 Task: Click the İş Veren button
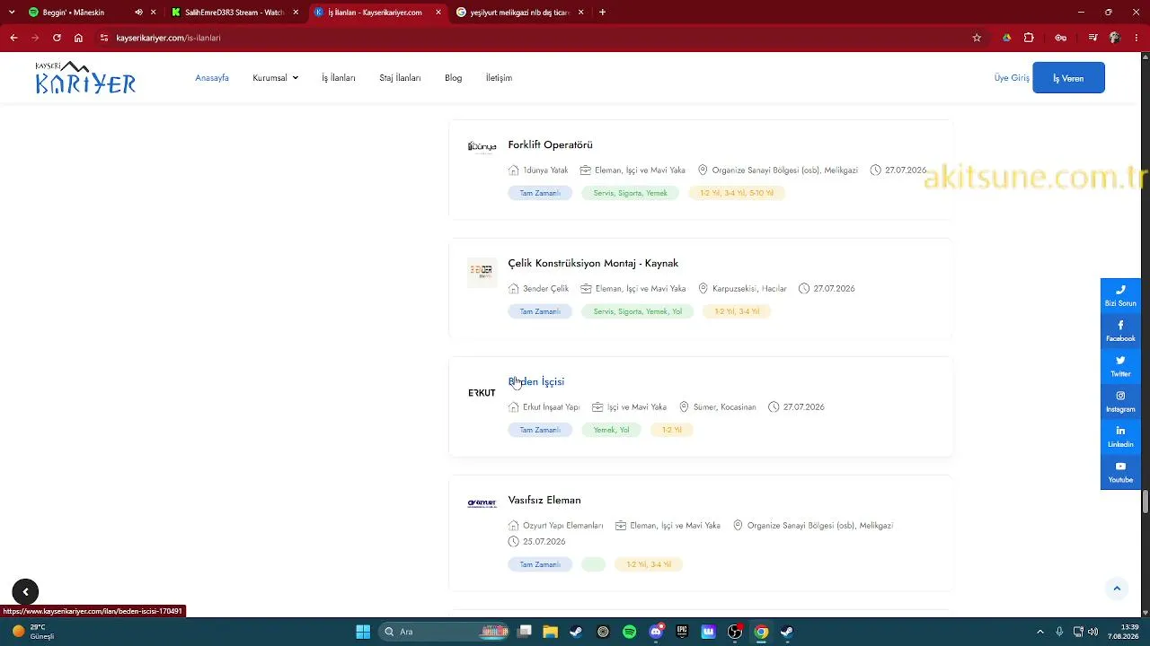pos(1068,78)
